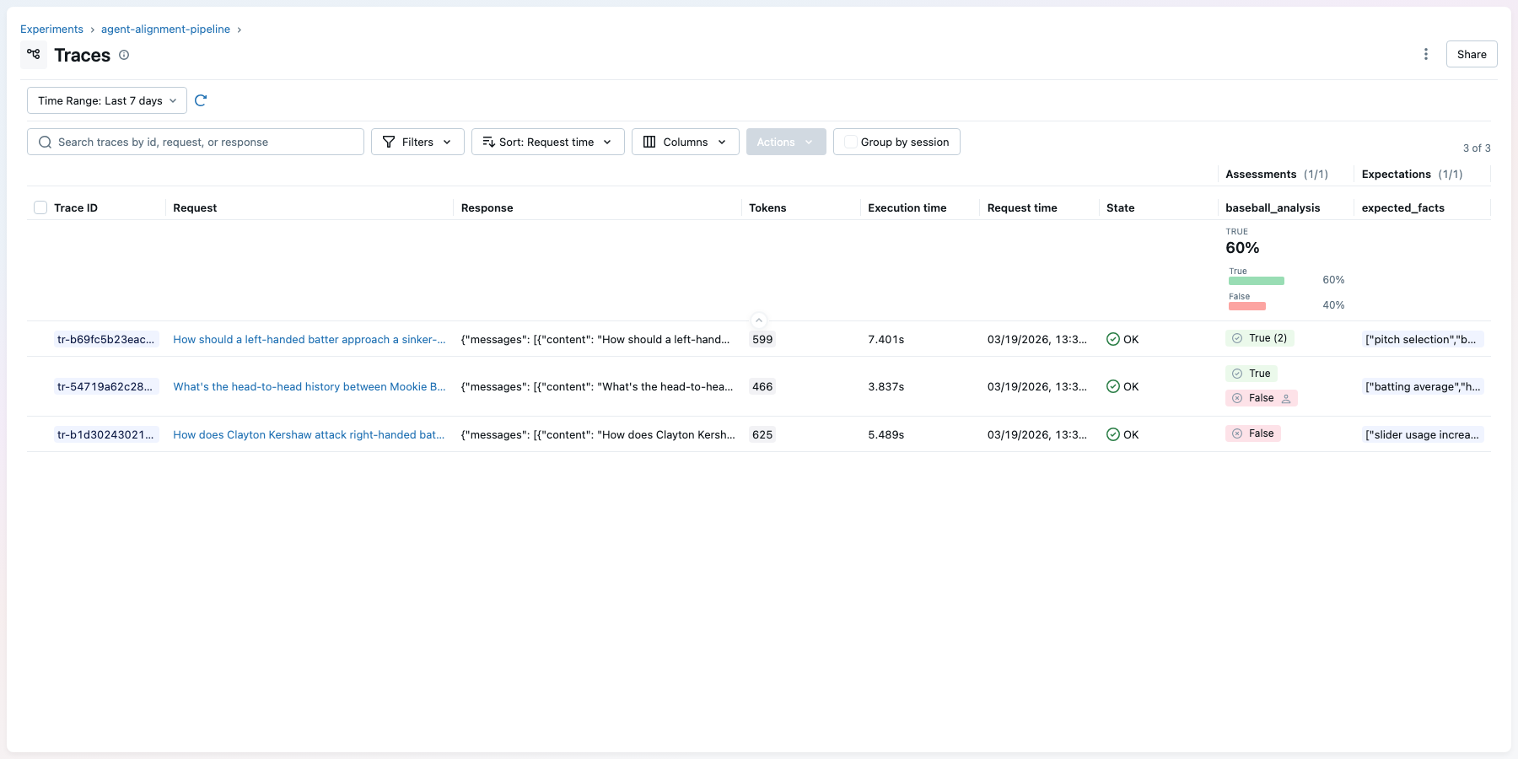This screenshot has width=1518, height=759.
Task: Collapse the assessments summary with the chevron
Action: coord(758,320)
